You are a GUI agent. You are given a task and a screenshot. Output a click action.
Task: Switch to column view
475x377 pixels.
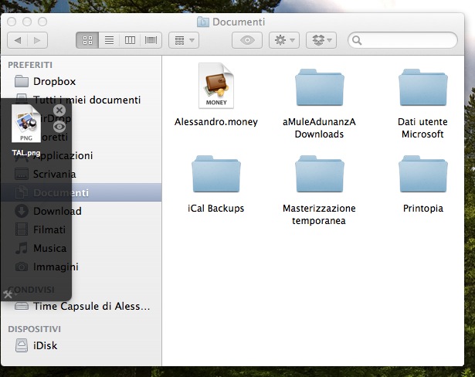point(130,39)
